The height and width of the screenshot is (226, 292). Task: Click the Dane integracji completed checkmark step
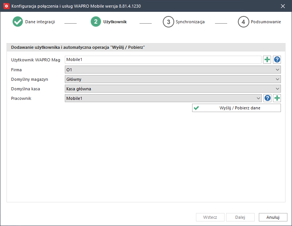tap(18, 22)
